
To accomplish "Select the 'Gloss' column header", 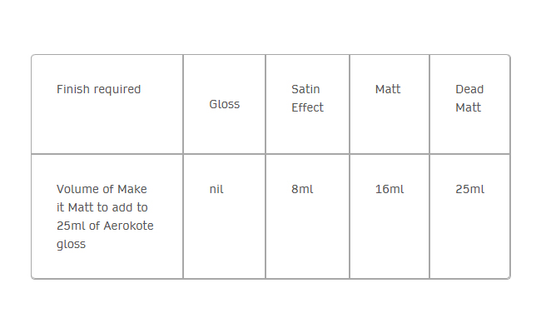I will click(x=224, y=104).
